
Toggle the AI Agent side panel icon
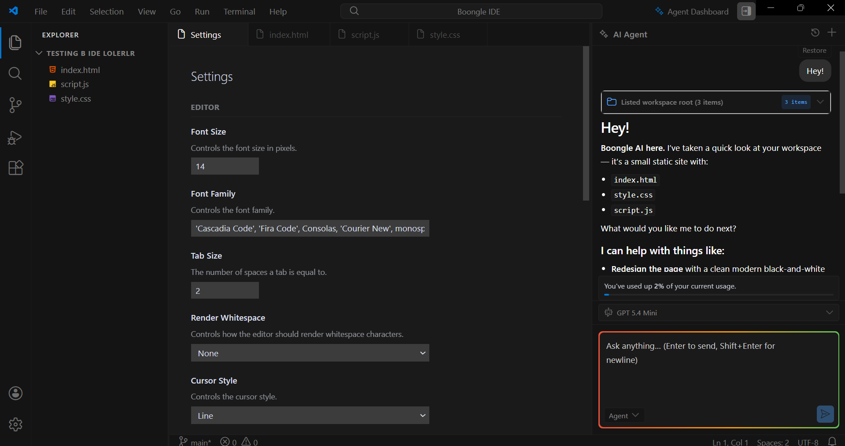746,11
